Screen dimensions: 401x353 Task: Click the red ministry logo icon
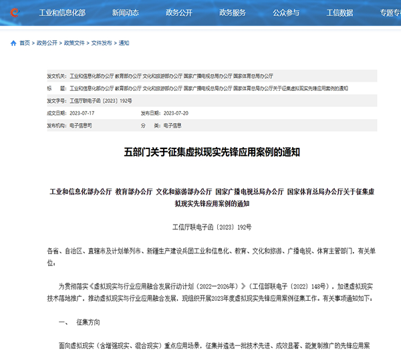pyautogui.click(x=15, y=13)
